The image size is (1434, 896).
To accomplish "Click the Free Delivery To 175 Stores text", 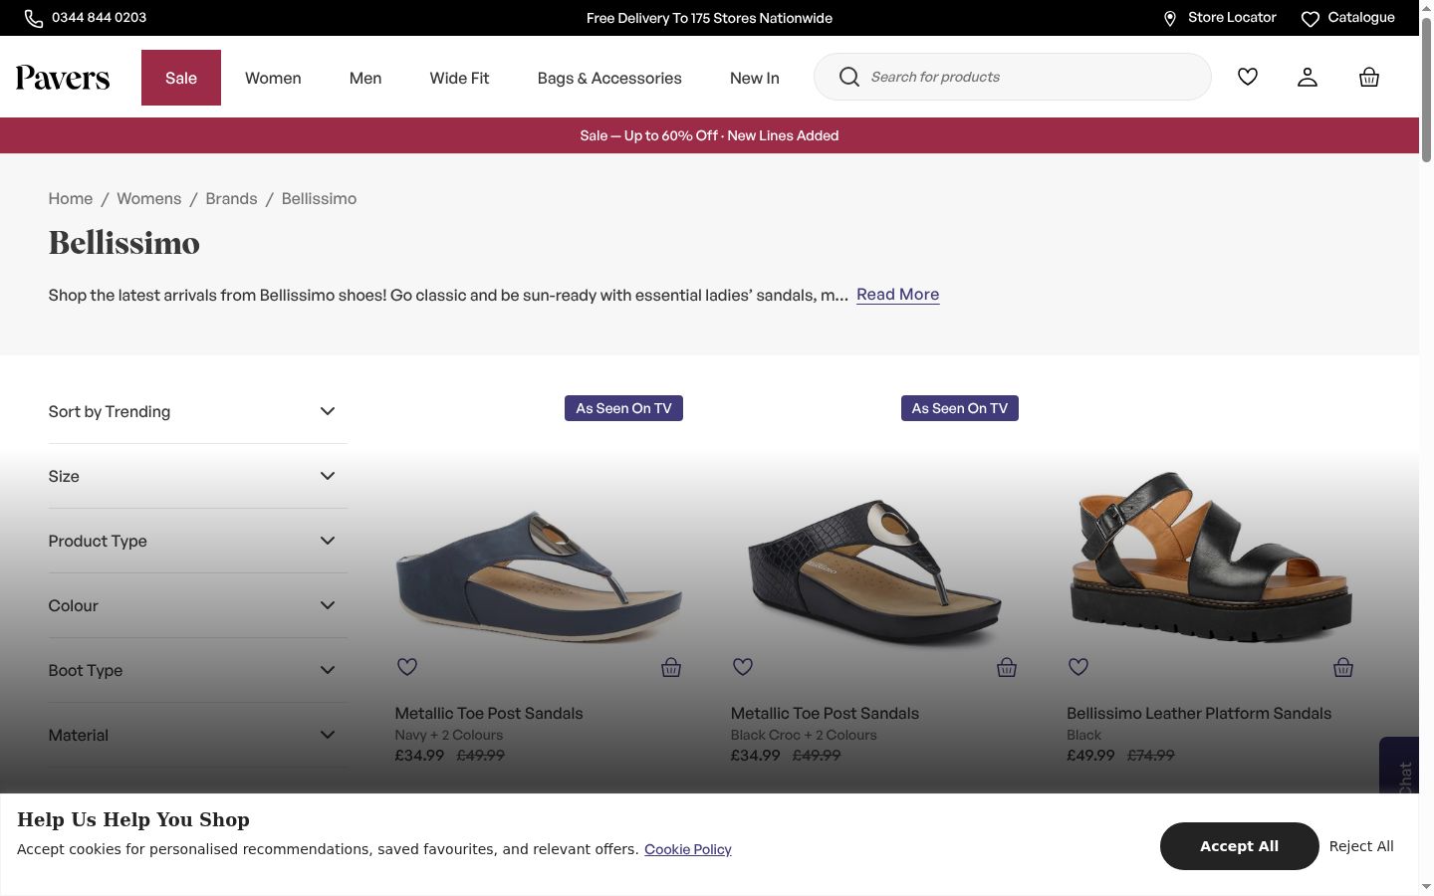I will (x=709, y=18).
